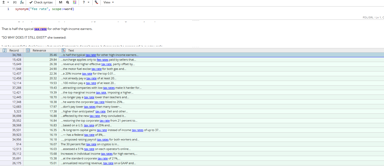Click the Relevance column numeric-type icon

pyautogui.click(x=28, y=50)
